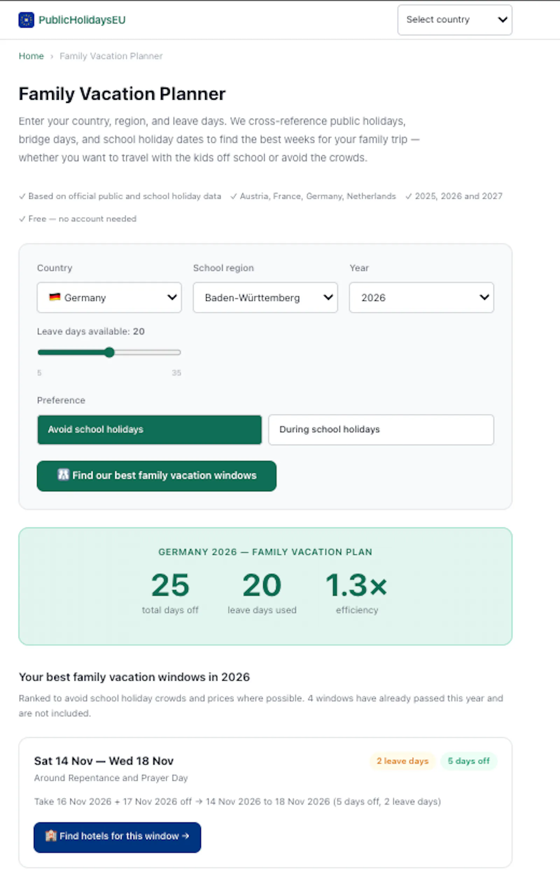Click the Free — no account needed text
This screenshot has width=560, height=879.
coord(83,219)
